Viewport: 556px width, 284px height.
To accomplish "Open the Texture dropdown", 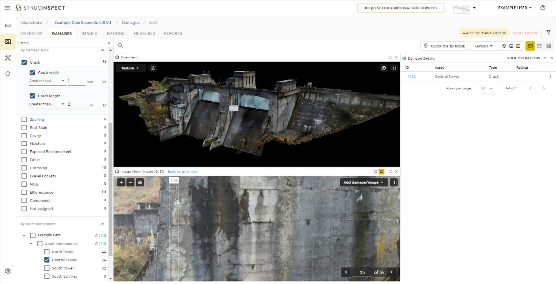I will click(x=130, y=68).
